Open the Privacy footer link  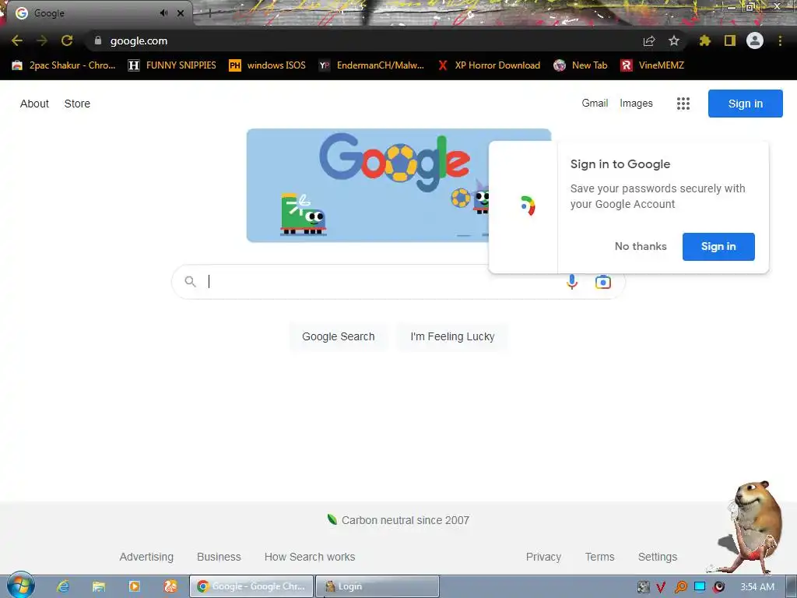[543, 557]
